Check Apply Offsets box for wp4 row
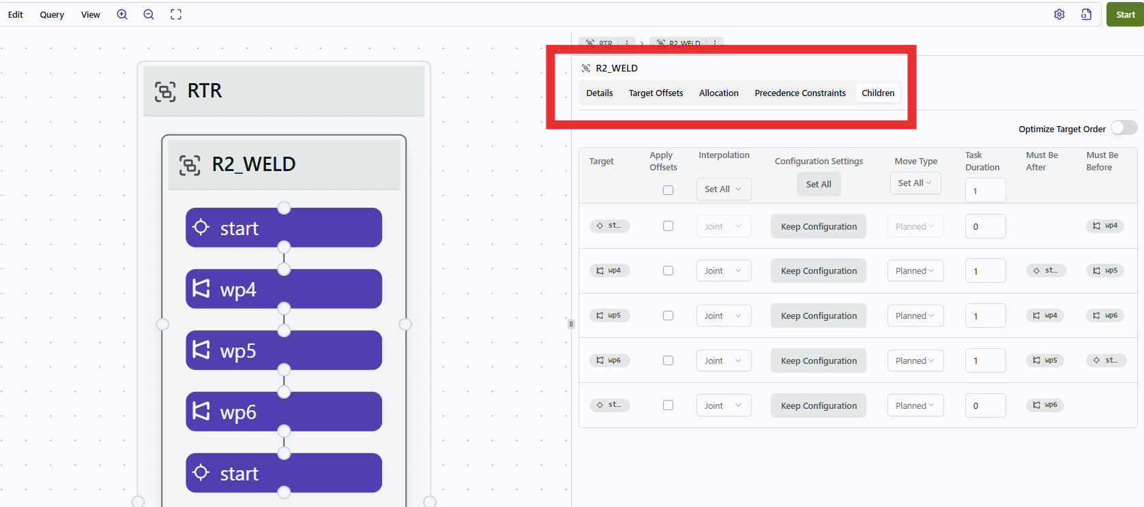Image resolution: width=1144 pixels, height=507 pixels. 668,271
